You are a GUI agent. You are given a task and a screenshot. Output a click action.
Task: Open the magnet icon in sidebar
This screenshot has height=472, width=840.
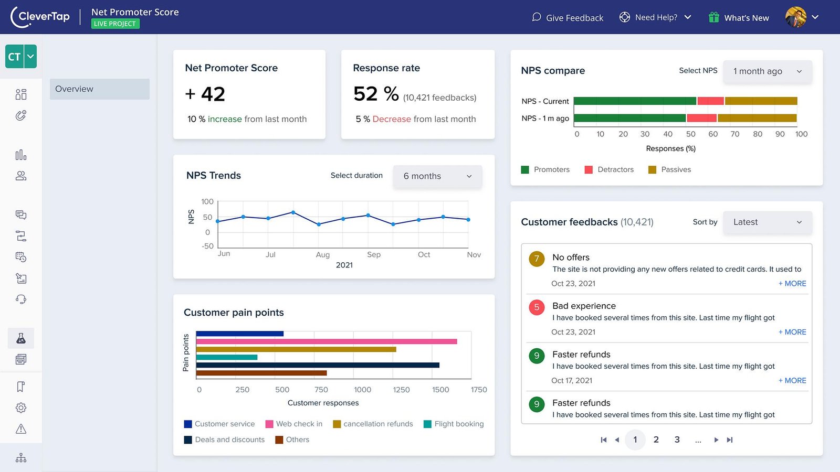tap(21, 115)
